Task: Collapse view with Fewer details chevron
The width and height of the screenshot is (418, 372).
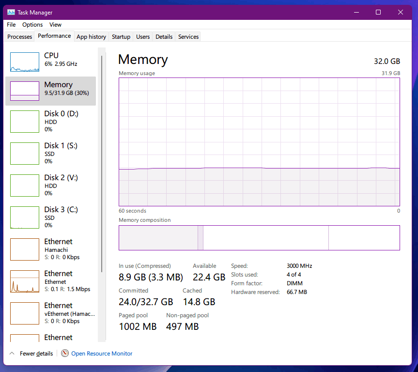Action: 12,353
